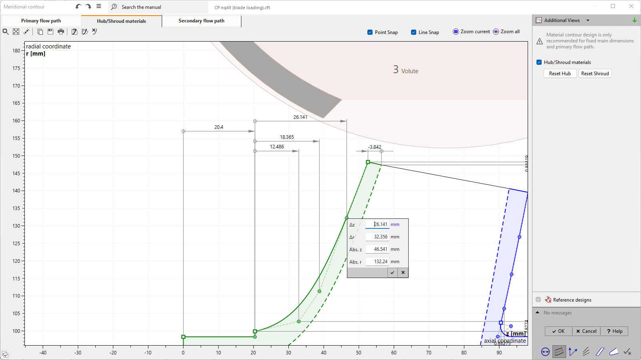This screenshot has height=360, width=641.
Task: Open the main dimensions design step icon
Action: pyautogui.click(x=545, y=352)
